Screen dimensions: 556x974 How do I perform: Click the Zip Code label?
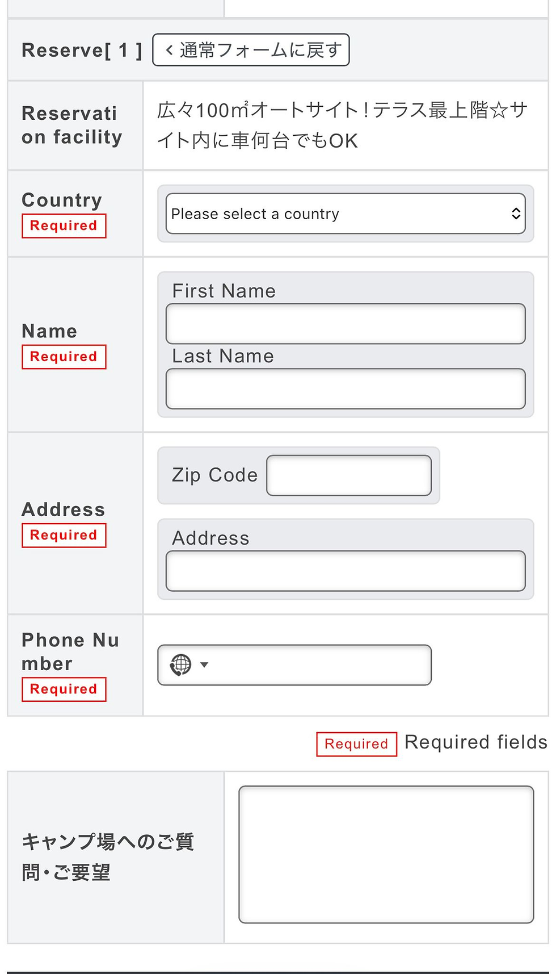(x=215, y=475)
